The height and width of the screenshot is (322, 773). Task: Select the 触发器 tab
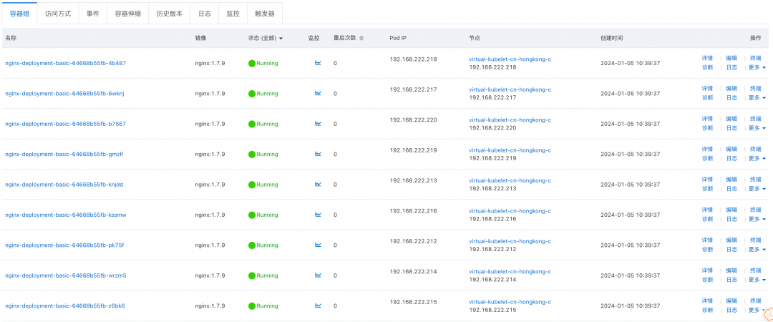coord(264,14)
